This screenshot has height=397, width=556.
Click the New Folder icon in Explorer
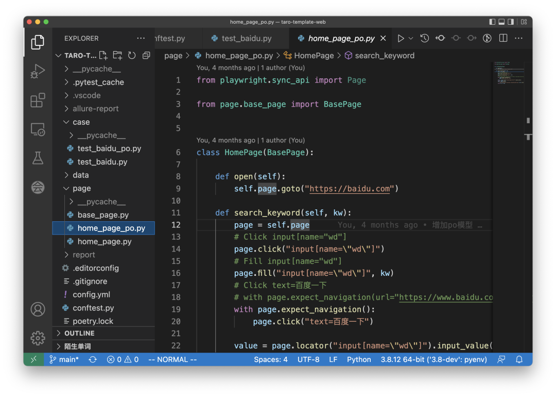(118, 56)
